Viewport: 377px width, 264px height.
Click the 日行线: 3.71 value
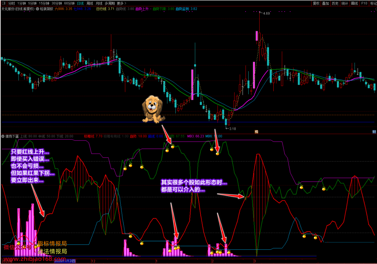tap(105, 9)
